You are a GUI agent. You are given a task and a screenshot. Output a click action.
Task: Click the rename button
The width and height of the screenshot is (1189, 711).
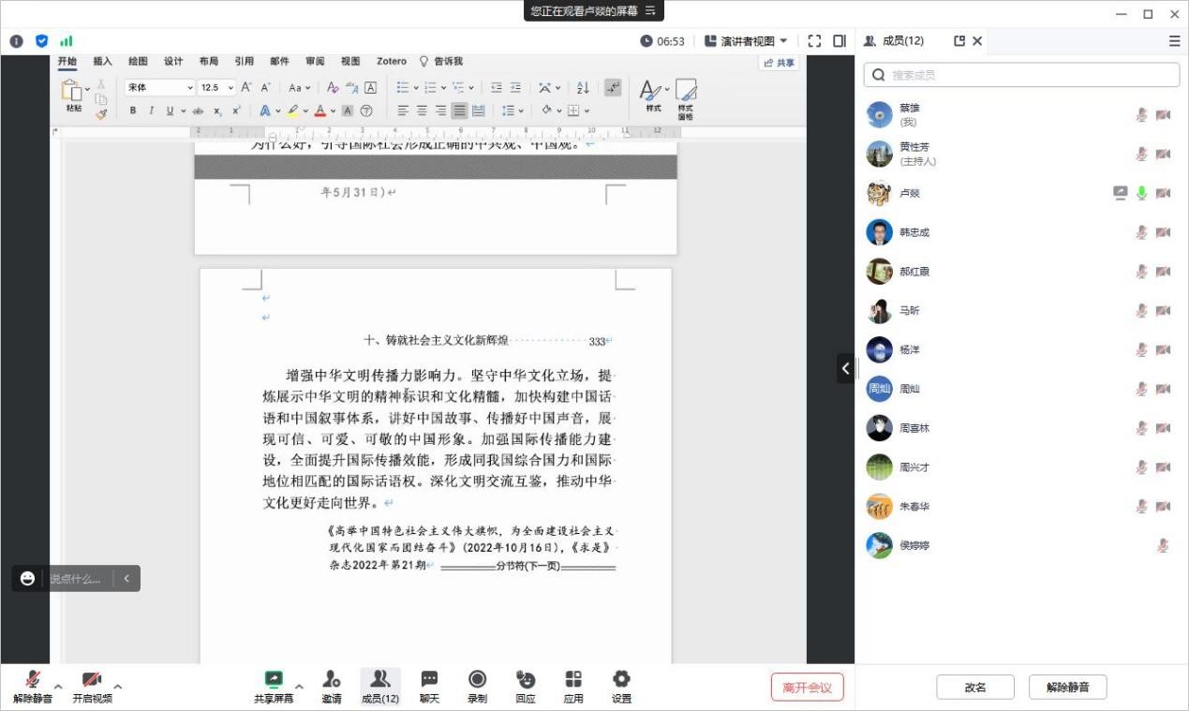975,688
